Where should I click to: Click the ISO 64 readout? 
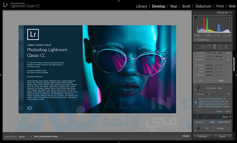tap(197, 35)
